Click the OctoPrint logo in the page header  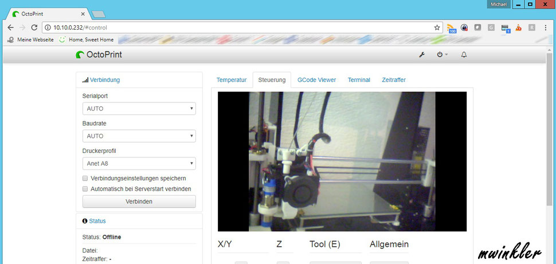(x=99, y=54)
